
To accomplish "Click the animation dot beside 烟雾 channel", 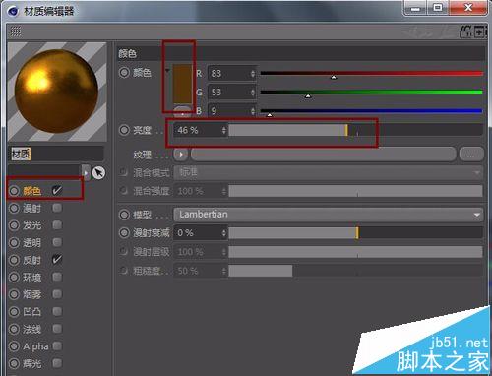I will point(14,294).
